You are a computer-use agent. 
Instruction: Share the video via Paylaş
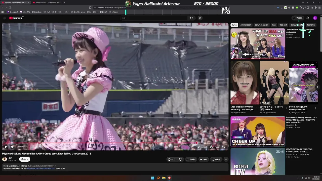[191, 159]
